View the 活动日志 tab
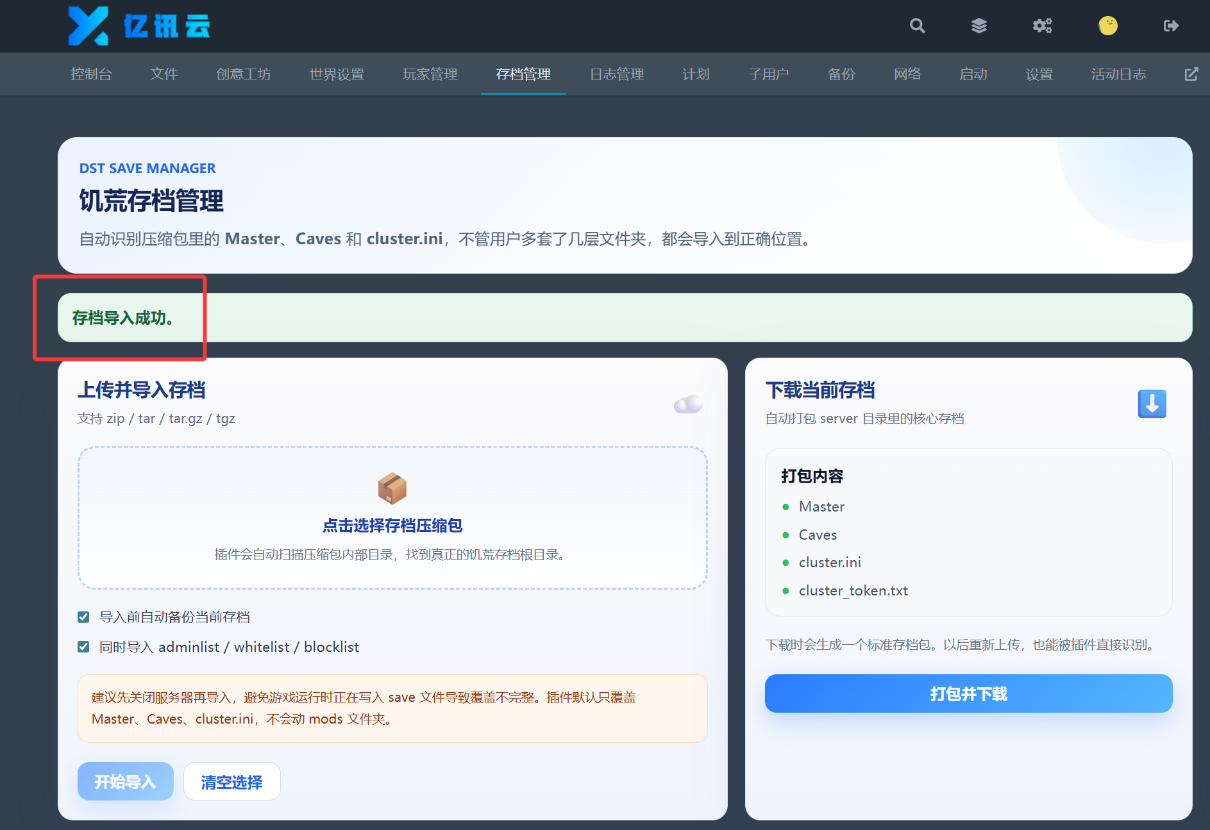The height and width of the screenshot is (830, 1210). [x=1118, y=74]
